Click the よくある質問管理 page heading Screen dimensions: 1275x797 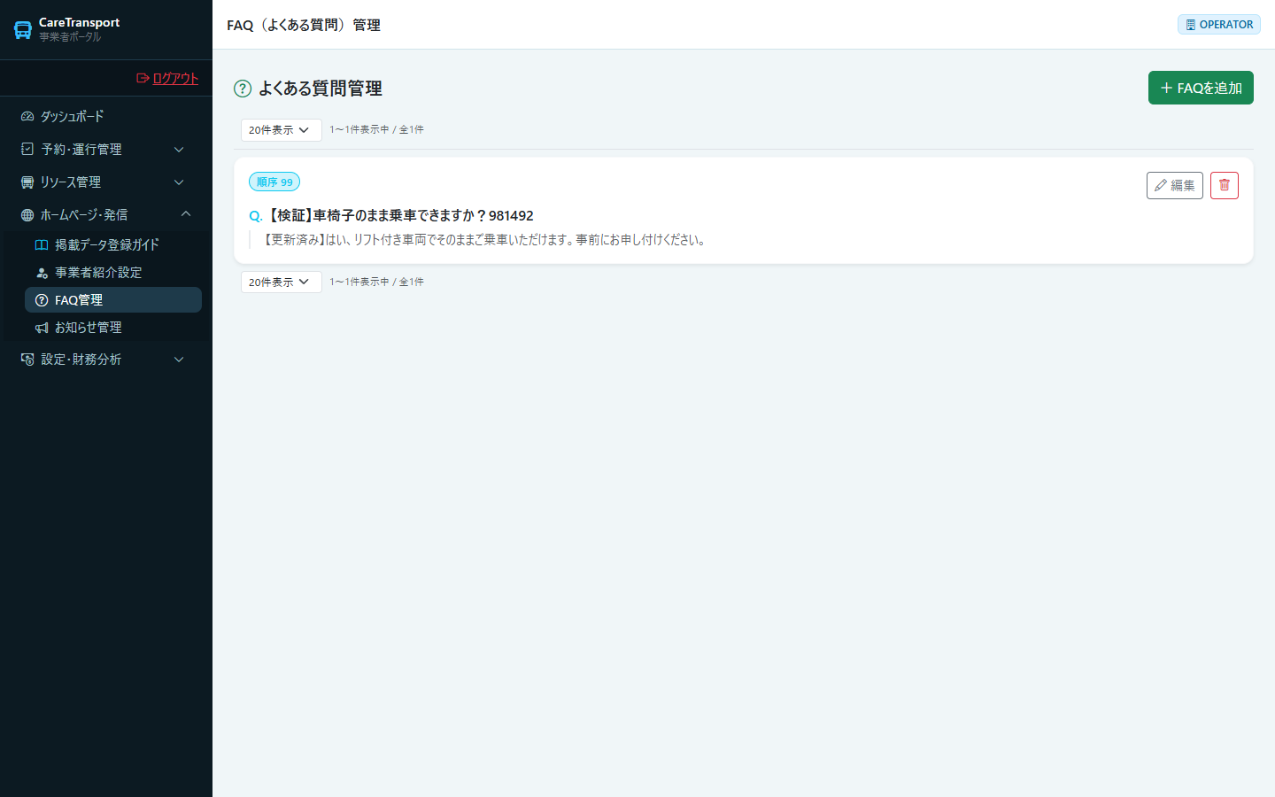(321, 89)
